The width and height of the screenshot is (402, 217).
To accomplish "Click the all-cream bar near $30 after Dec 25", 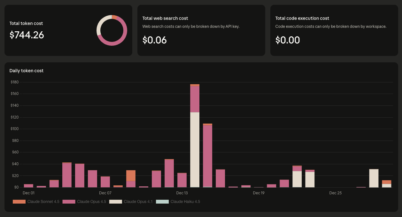I will tap(374, 178).
